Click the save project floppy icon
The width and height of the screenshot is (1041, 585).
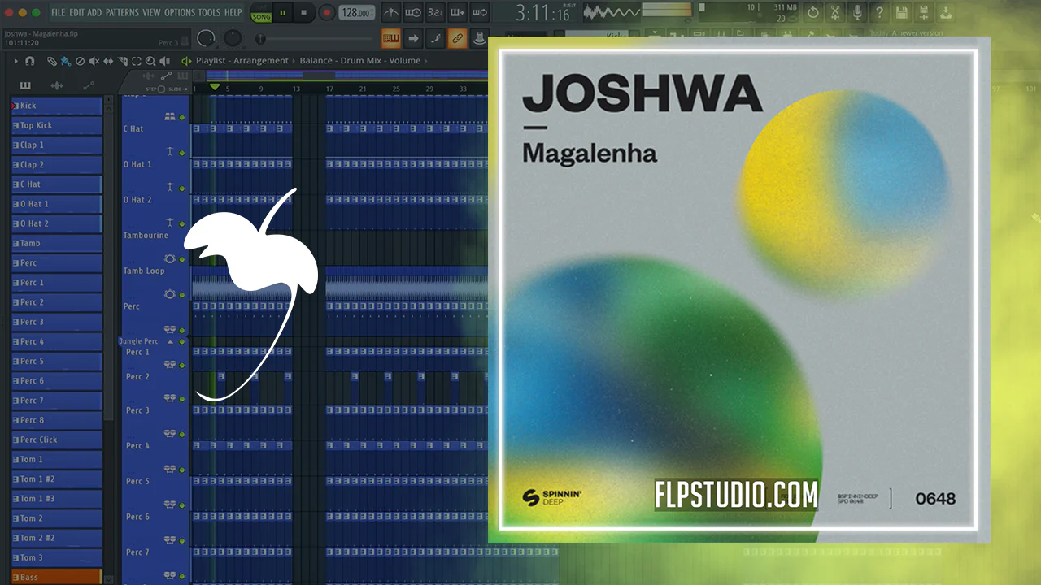coord(901,13)
